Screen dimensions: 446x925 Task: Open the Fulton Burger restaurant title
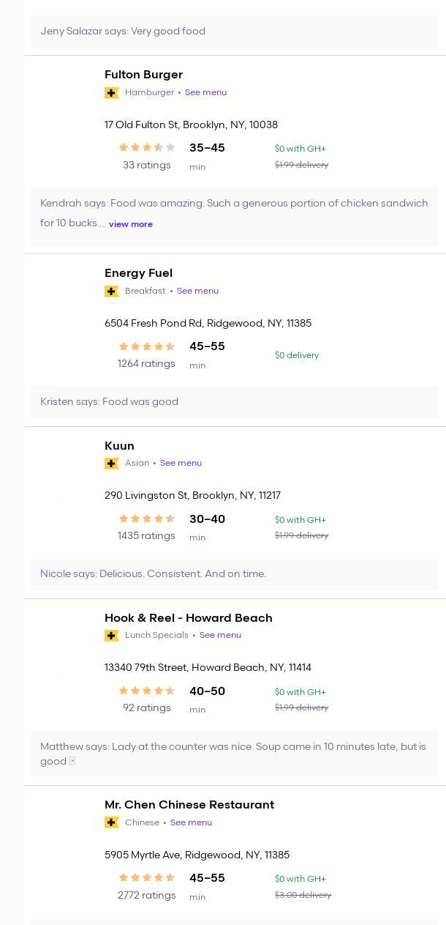coord(143,75)
